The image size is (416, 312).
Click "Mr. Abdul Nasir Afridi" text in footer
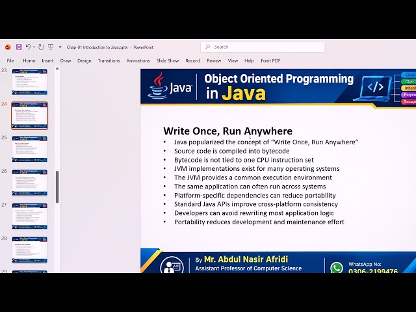[x=246, y=259]
